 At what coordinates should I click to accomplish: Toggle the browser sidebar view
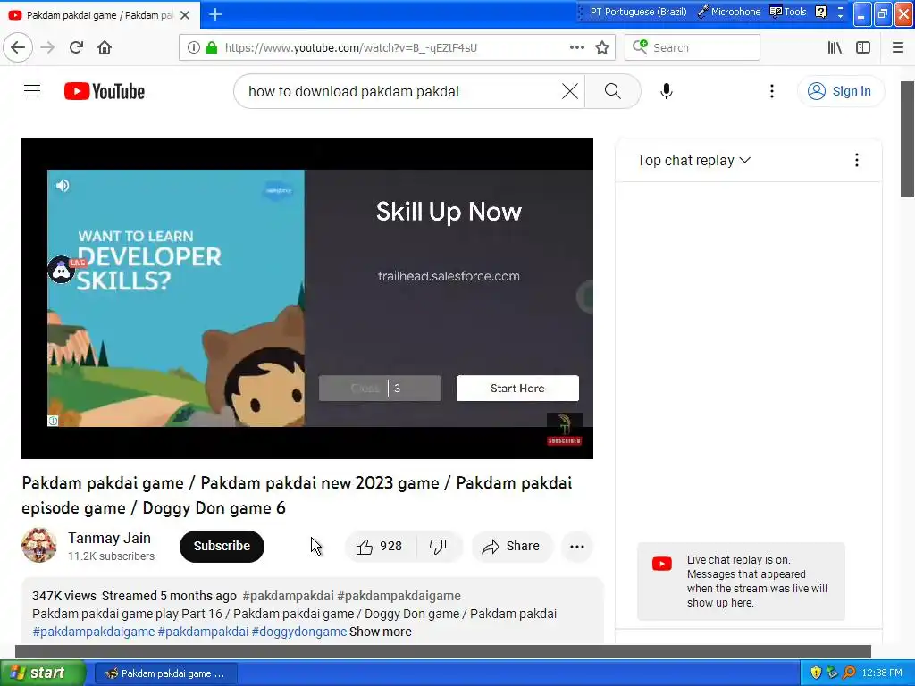click(x=863, y=47)
